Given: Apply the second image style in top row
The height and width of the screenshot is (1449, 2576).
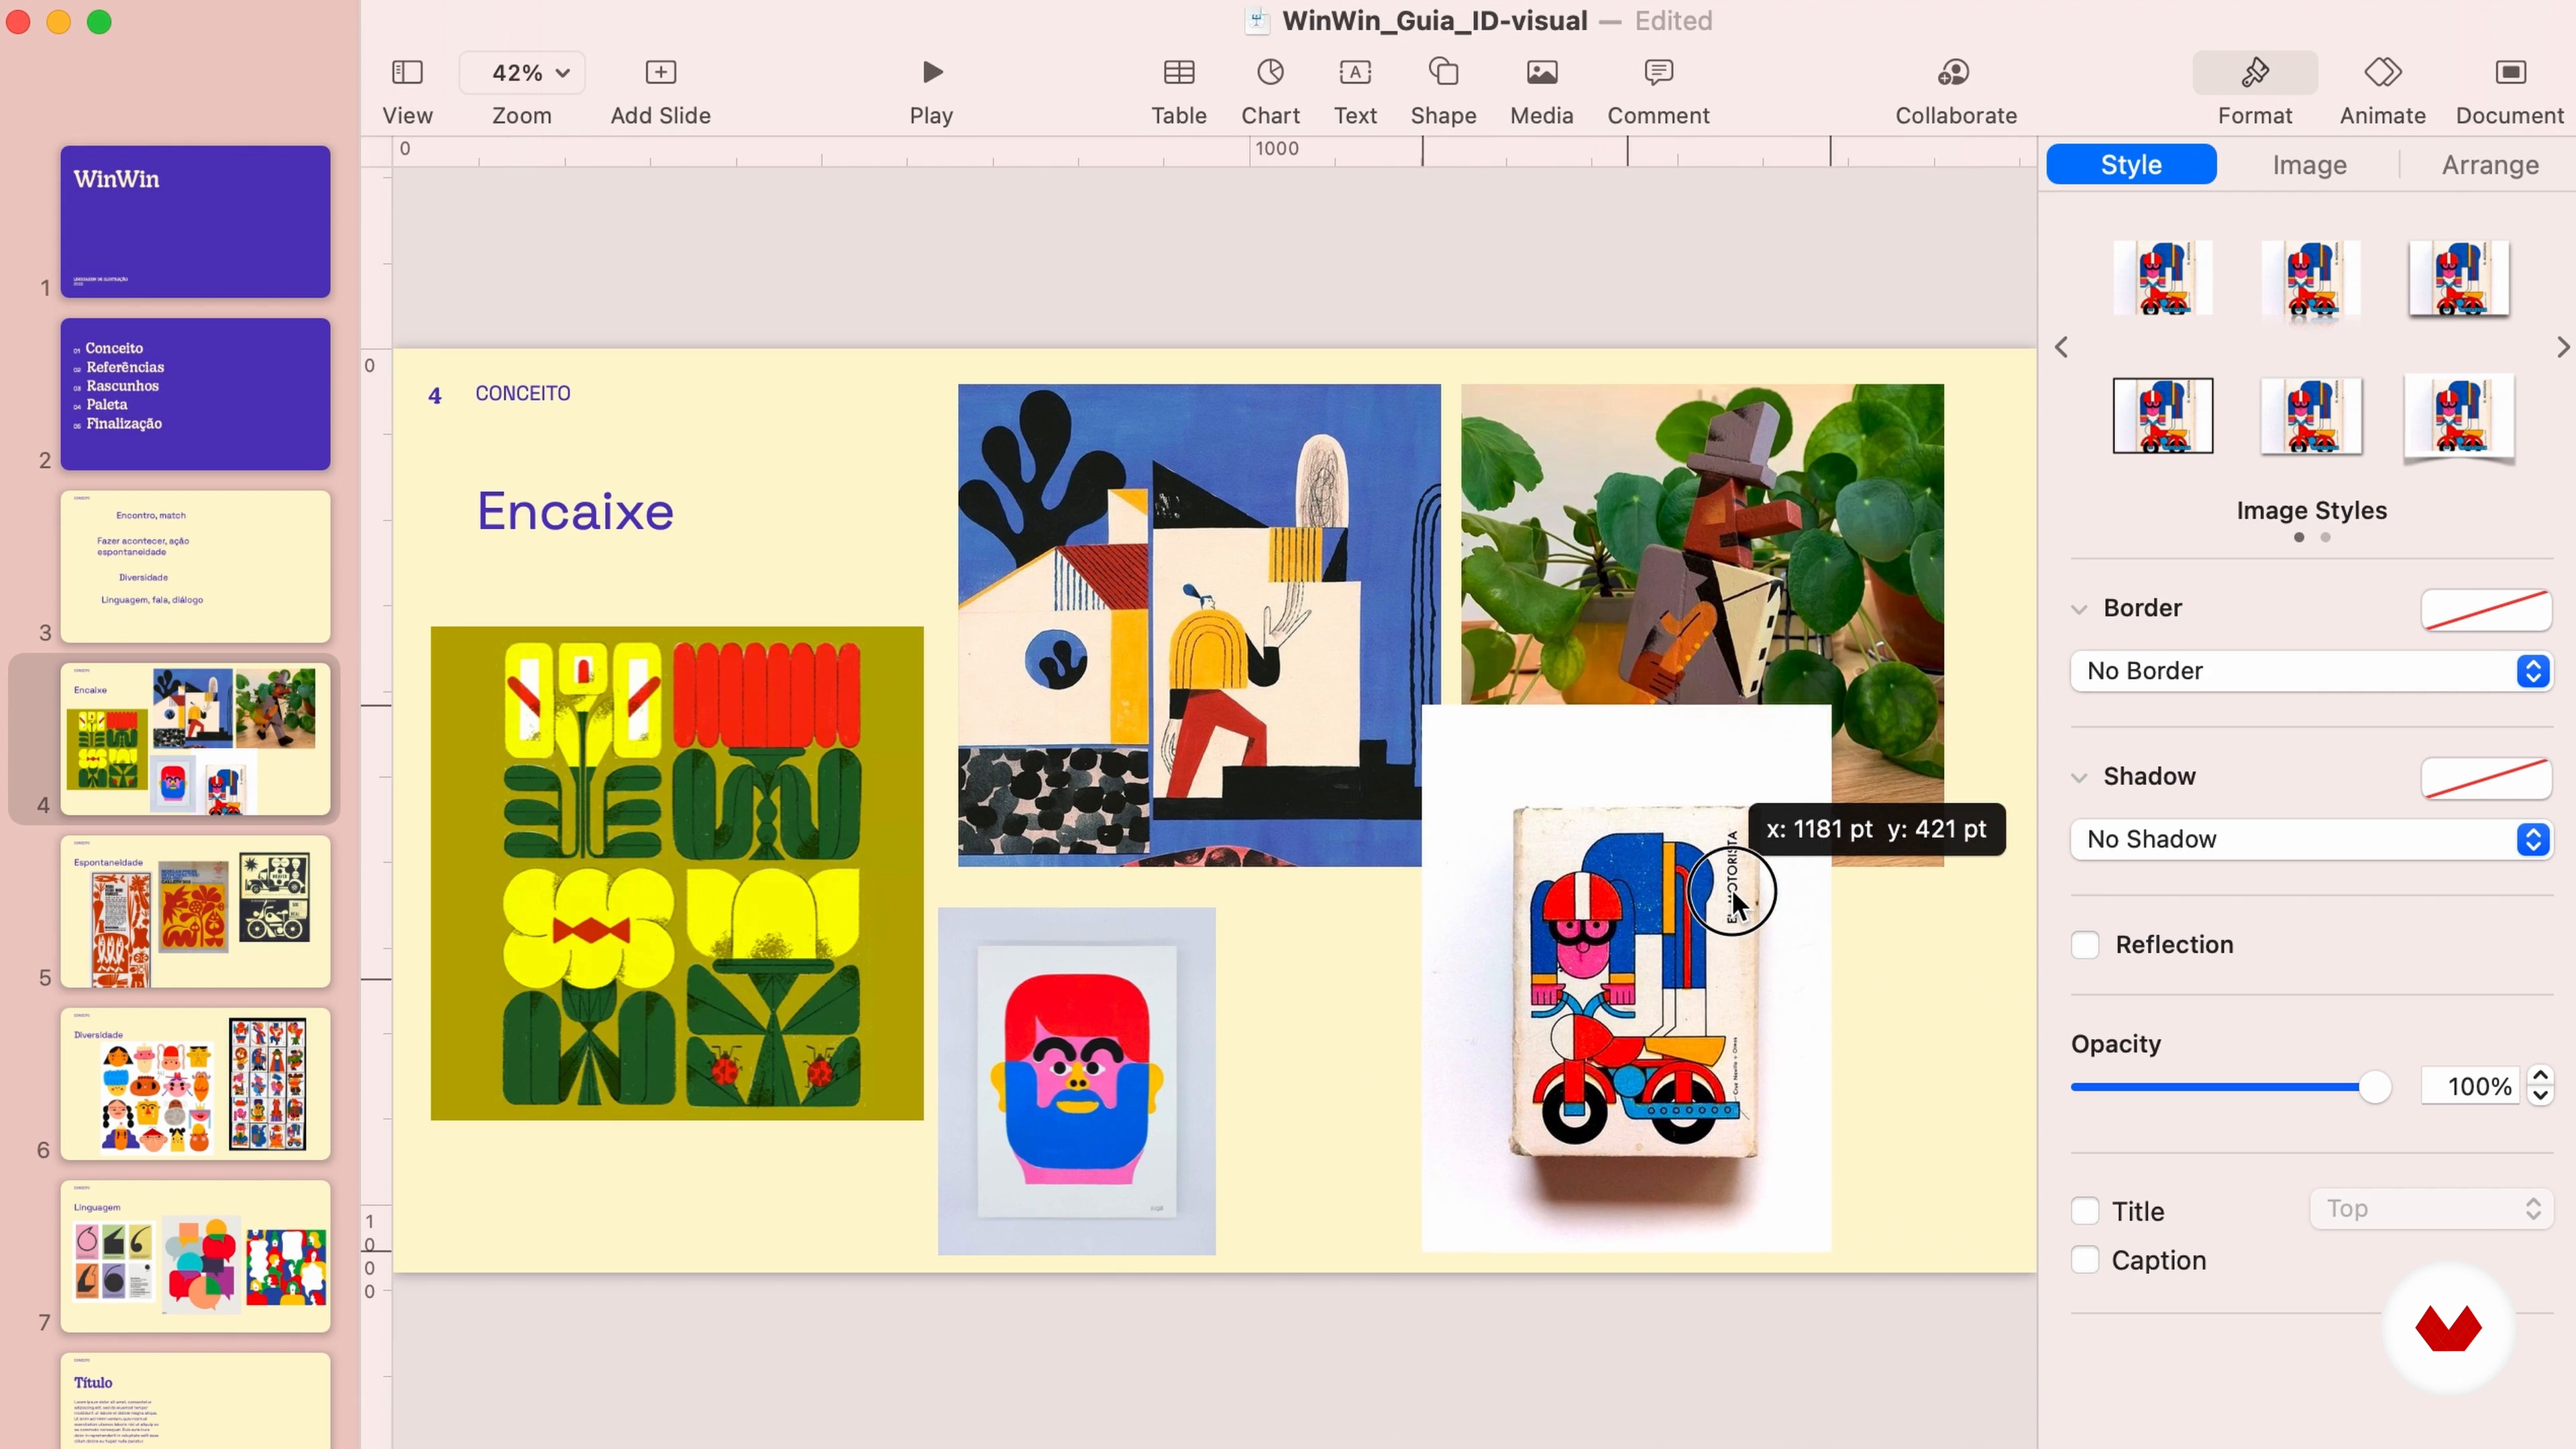Looking at the screenshot, I should 2311,280.
